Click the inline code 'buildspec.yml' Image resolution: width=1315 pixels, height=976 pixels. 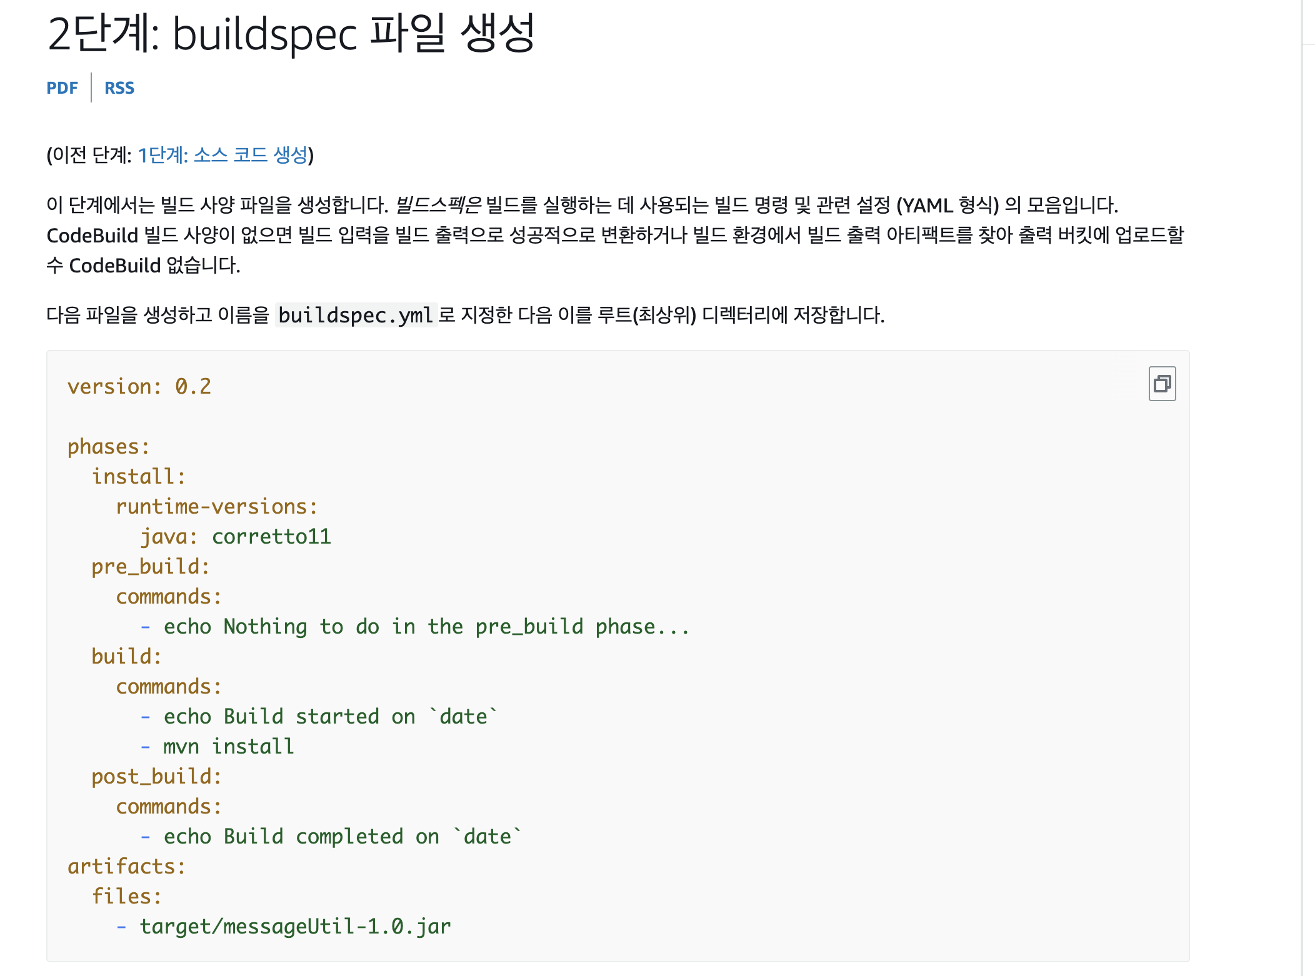pos(356,315)
